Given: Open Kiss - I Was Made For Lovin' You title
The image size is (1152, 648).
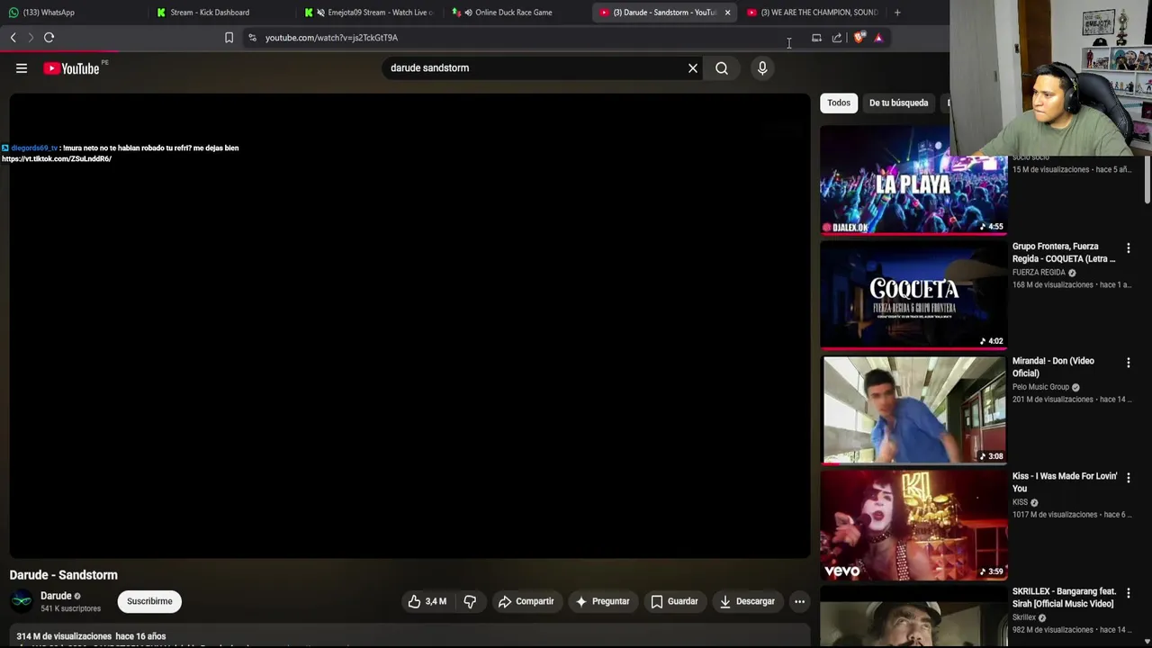Looking at the screenshot, I should coord(1065,482).
